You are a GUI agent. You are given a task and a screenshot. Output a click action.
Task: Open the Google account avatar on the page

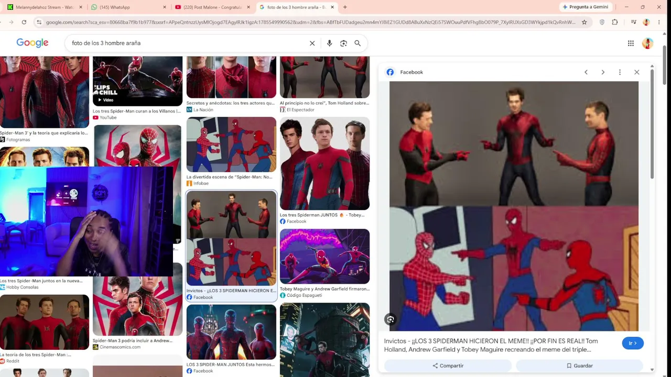[647, 43]
